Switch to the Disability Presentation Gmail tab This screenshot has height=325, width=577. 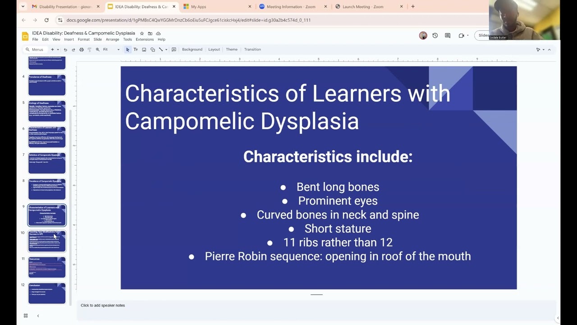[x=65, y=7]
